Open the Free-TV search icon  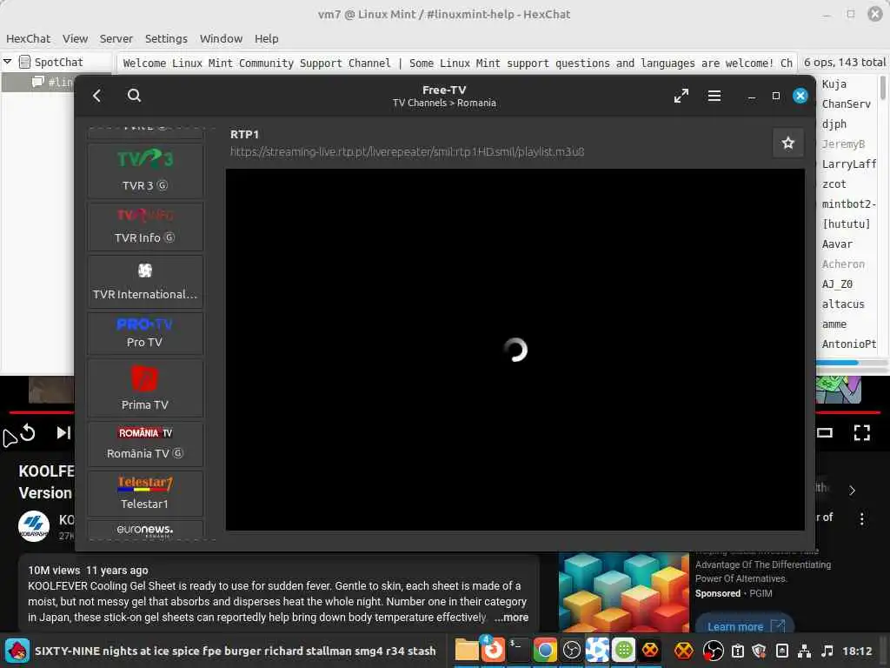click(x=134, y=96)
